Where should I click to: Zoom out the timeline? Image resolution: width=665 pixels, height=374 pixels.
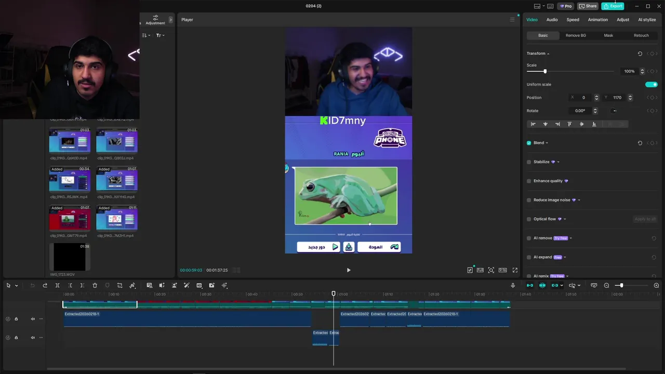606,285
